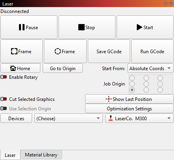Image resolution: width=174 pixels, height=160 pixels.
Task: Select the top-right Job Origin radio
Action: point(160,78)
